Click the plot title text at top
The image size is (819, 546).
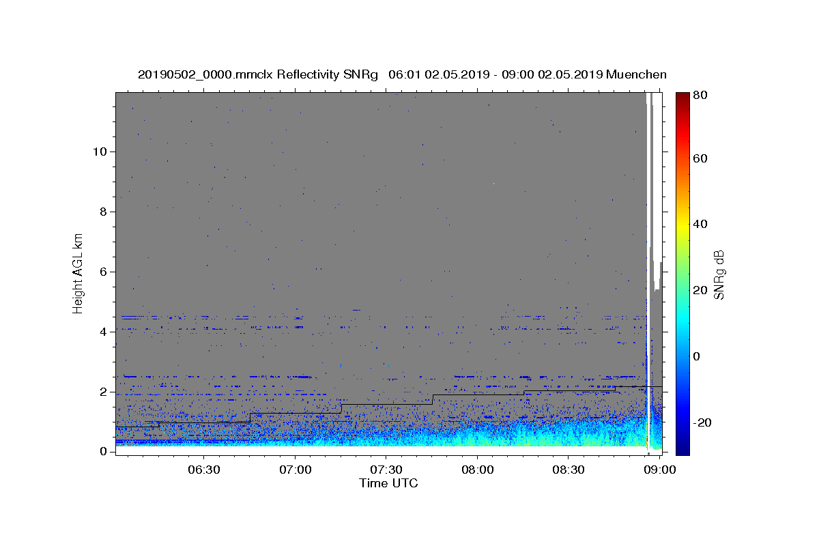click(x=402, y=74)
